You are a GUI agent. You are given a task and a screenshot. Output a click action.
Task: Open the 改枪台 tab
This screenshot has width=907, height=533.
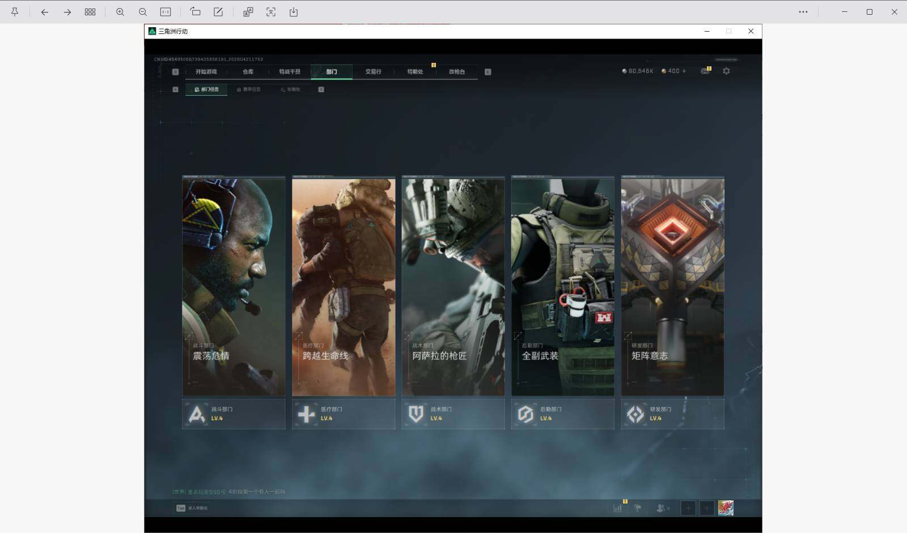pyautogui.click(x=457, y=72)
